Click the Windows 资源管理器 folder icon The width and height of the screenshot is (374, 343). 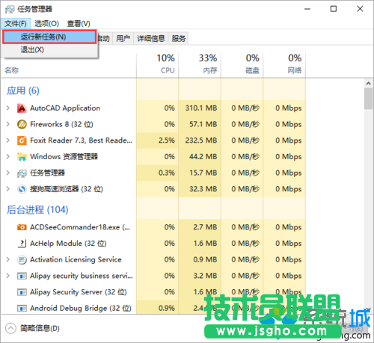[x=22, y=157]
